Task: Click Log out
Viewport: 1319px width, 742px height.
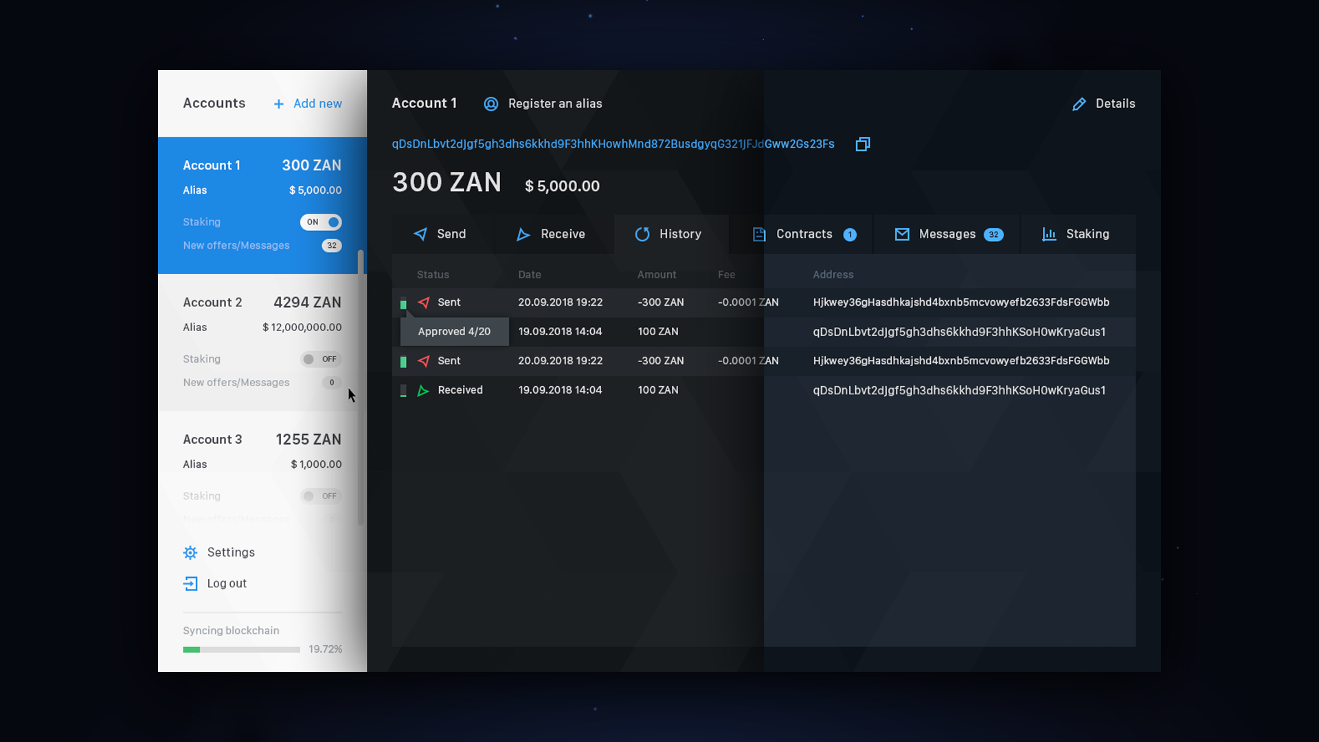Action: coord(215,583)
